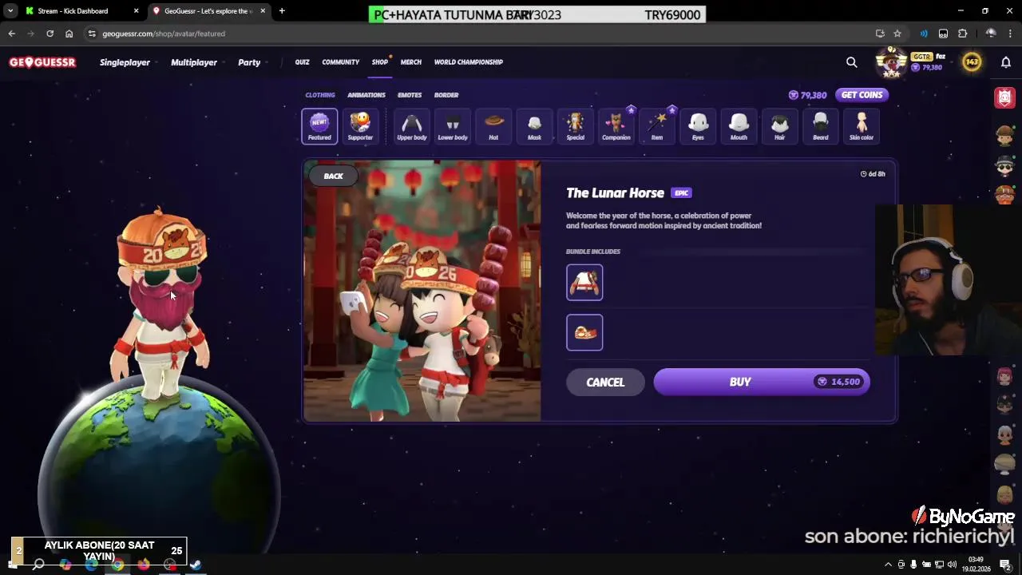The width and height of the screenshot is (1022, 575).
Task: Select the Special category icon
Action: coord(576,126)
